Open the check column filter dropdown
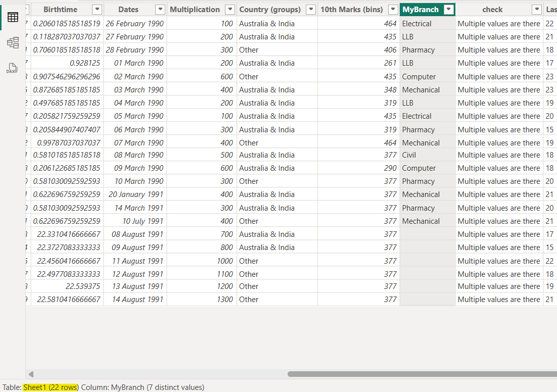This screenshot has height=392, width=557. click(538, 9)
